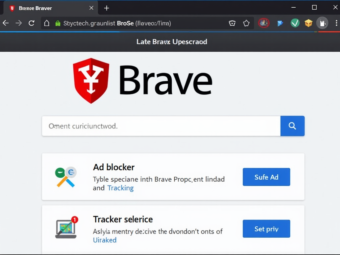Open the Uiraked link
The width and height of the screenshot is (340, 255).
(105, 240)
